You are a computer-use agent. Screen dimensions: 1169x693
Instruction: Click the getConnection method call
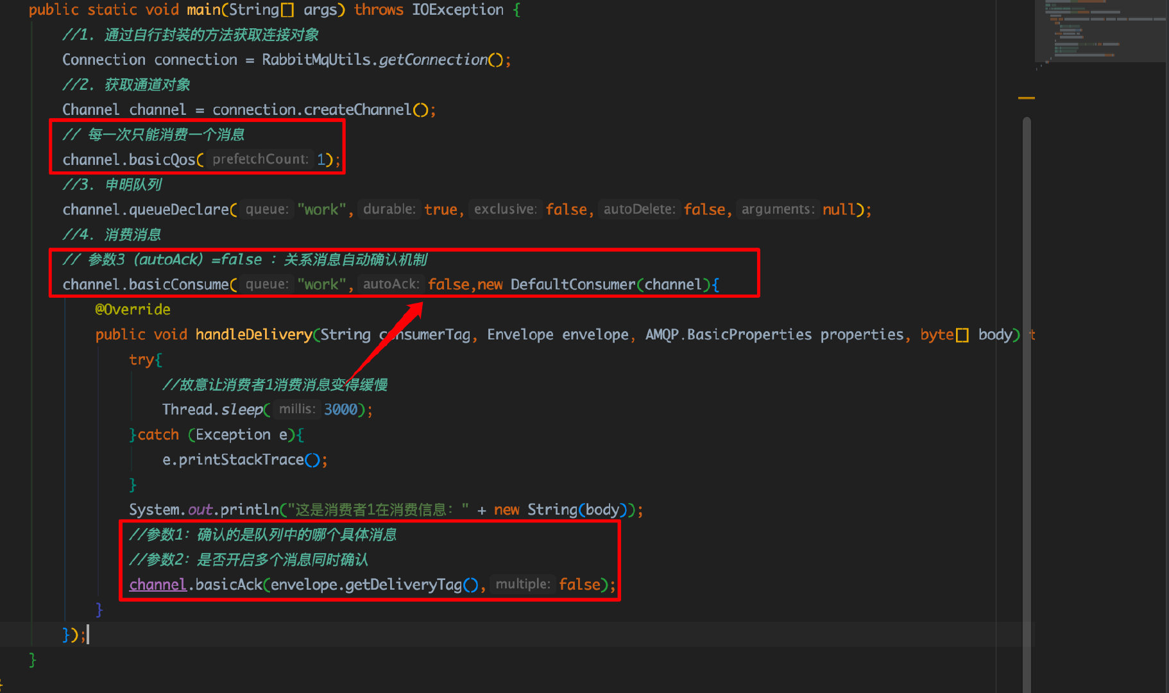click(x=433, y=60)
